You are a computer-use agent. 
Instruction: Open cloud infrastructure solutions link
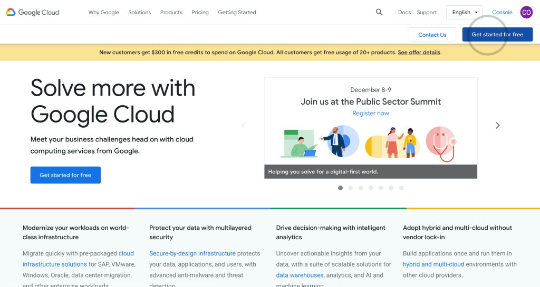(x=78, y=259)
